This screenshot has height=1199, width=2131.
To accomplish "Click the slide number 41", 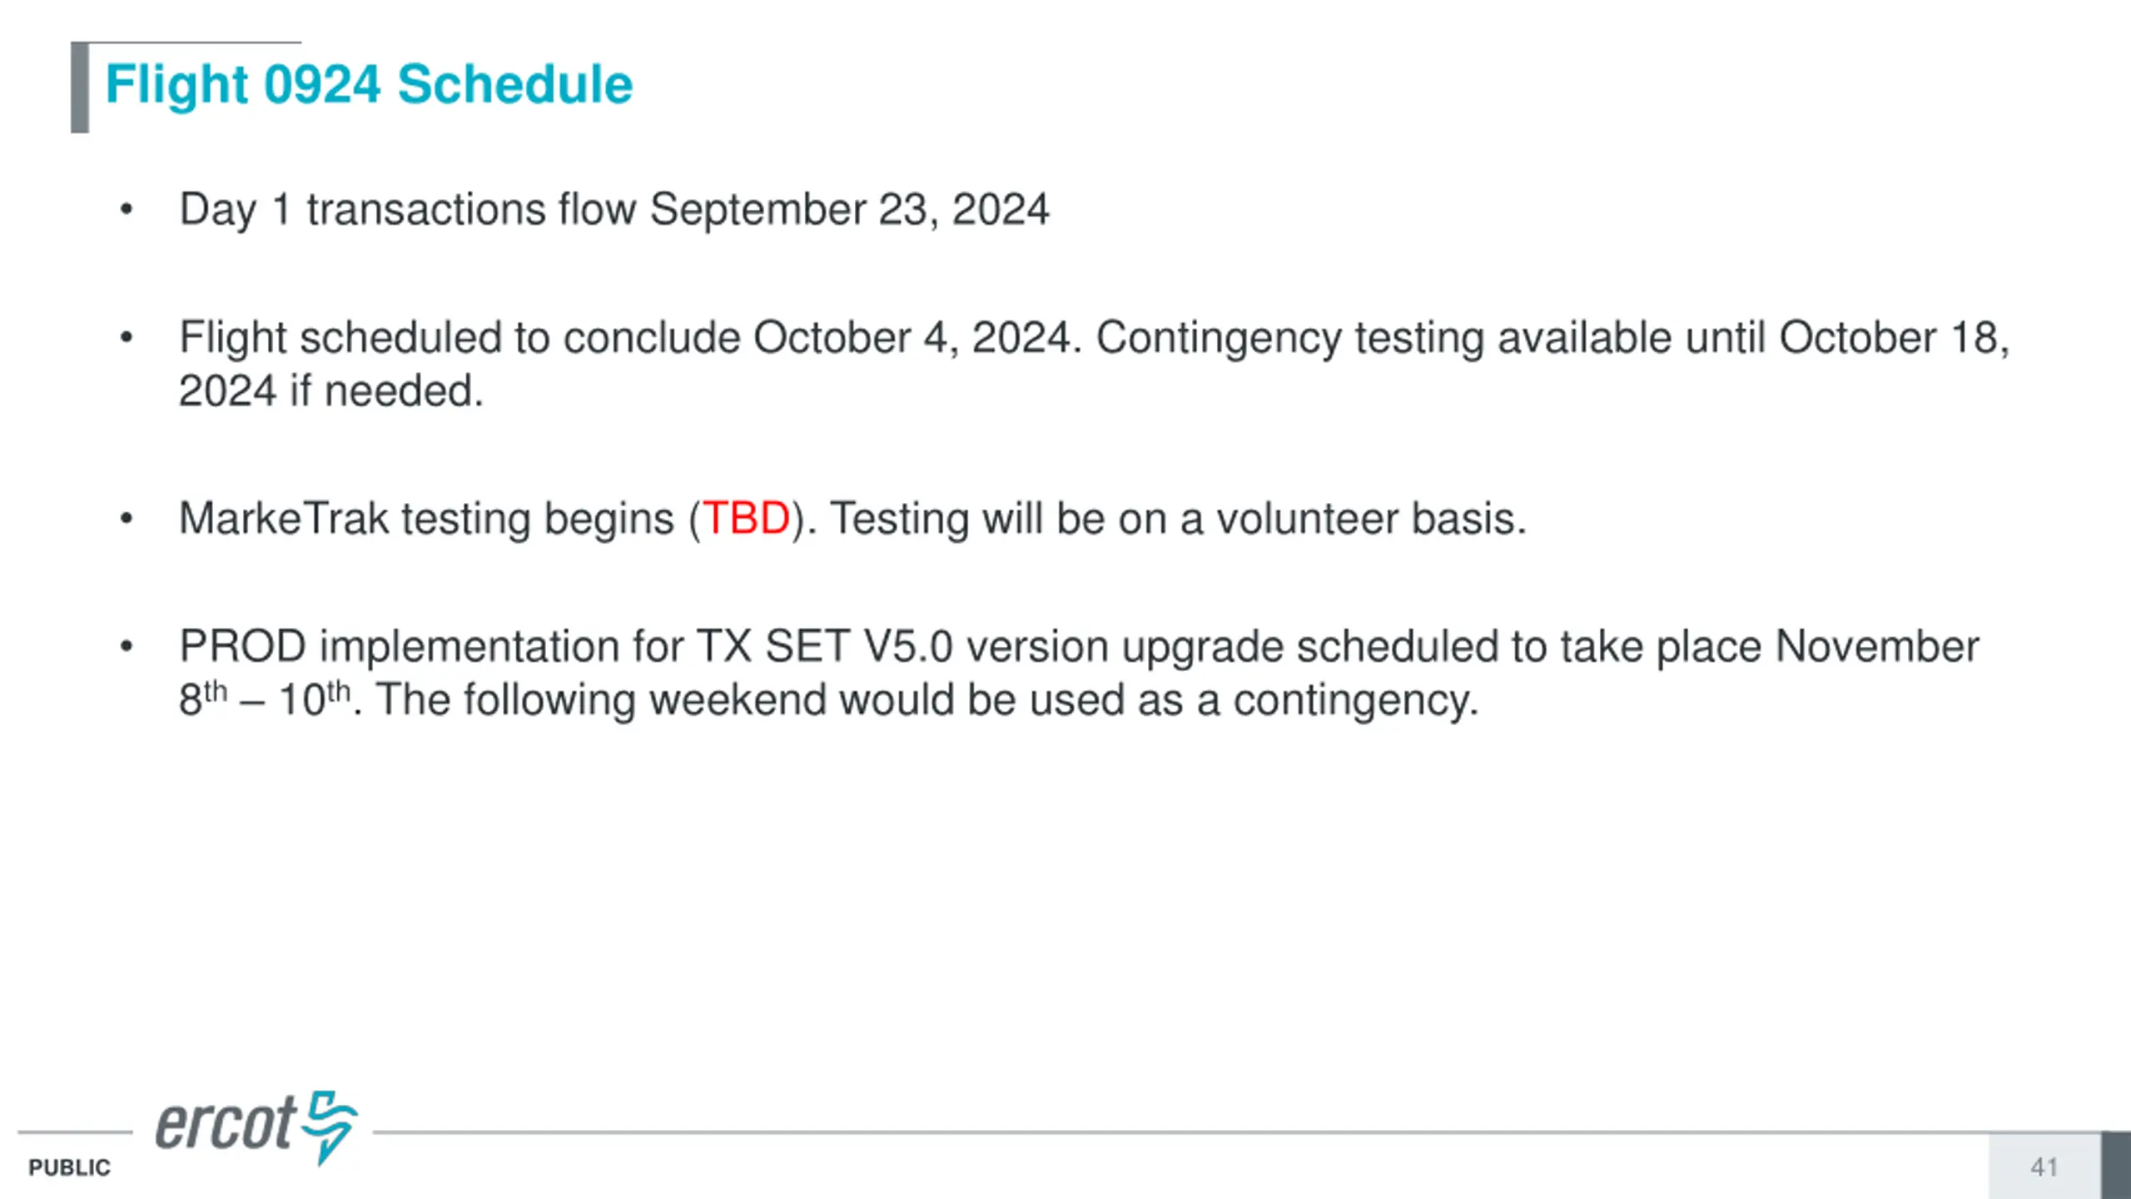I will [x=2044, y=1167].
